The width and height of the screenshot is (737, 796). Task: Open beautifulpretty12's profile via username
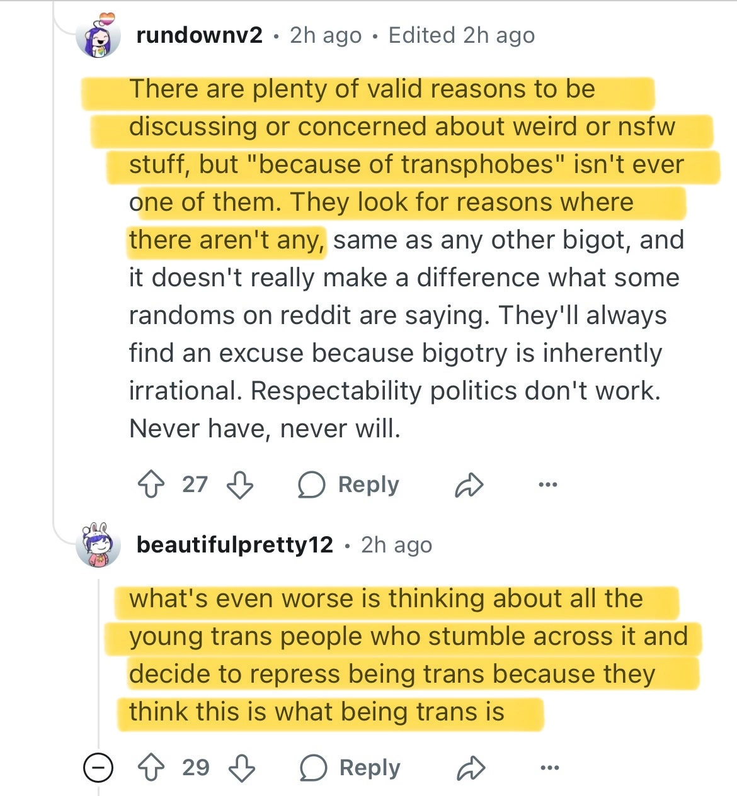[x=234, y=545]
